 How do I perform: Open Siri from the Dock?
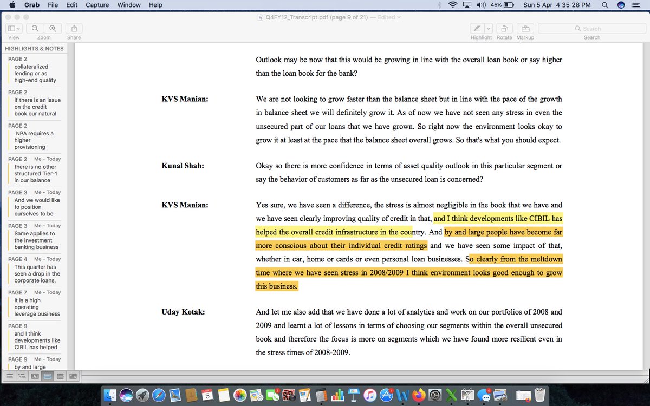(126, 395)
